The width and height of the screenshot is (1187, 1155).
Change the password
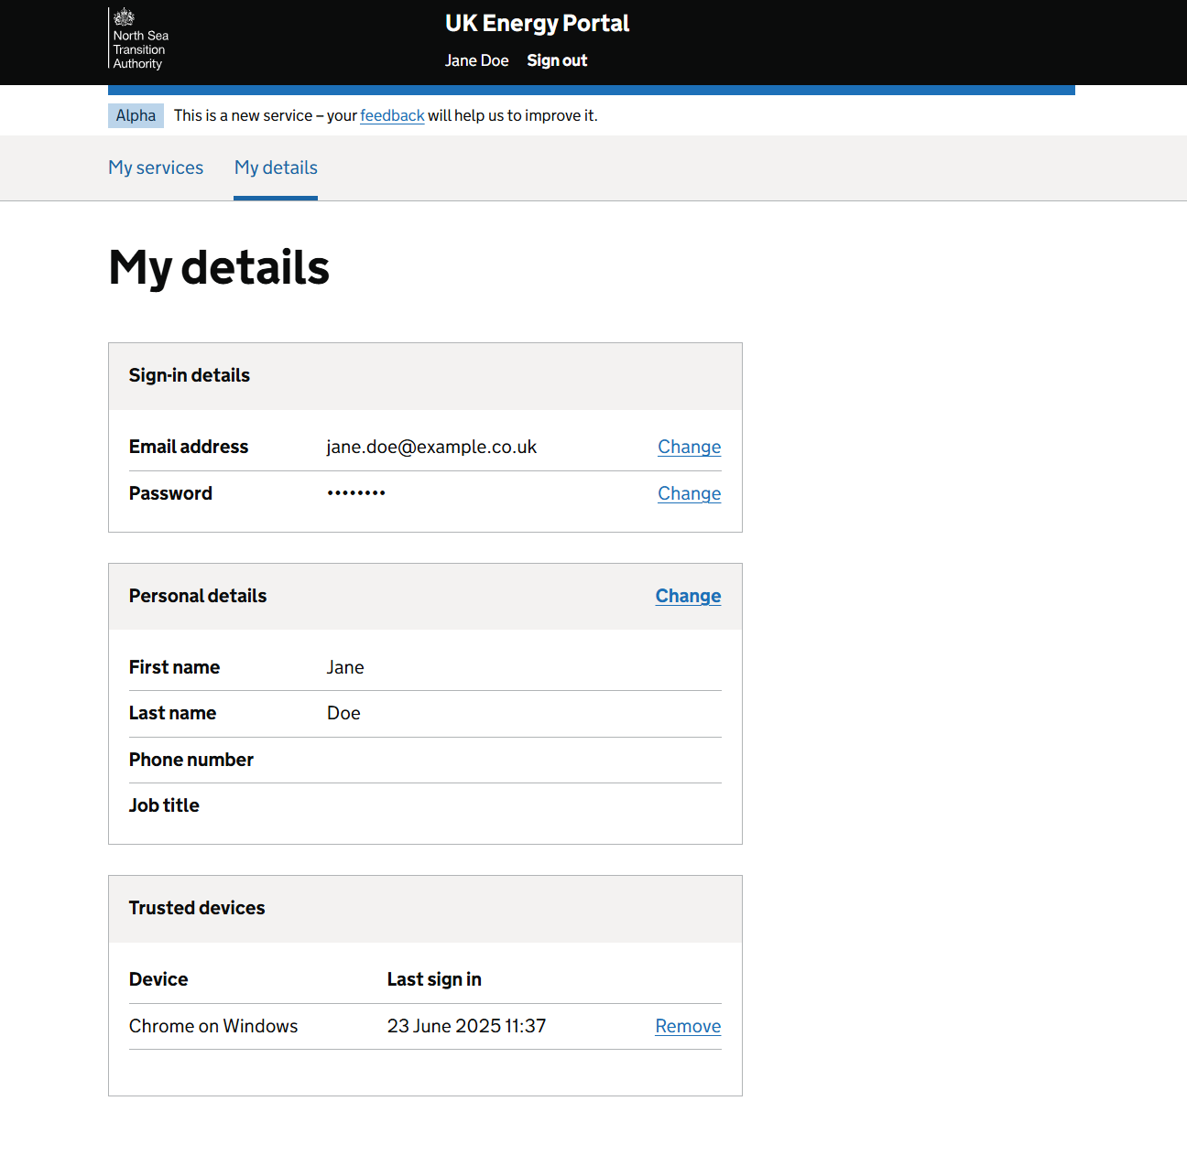point(689,493)
